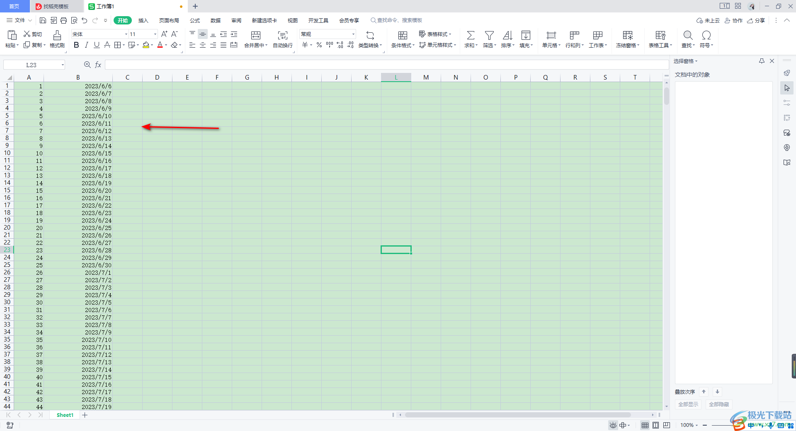Click the Freeze Panes (冻结窗格) icon
Screen dimensions: 796x431
(628, 35)
